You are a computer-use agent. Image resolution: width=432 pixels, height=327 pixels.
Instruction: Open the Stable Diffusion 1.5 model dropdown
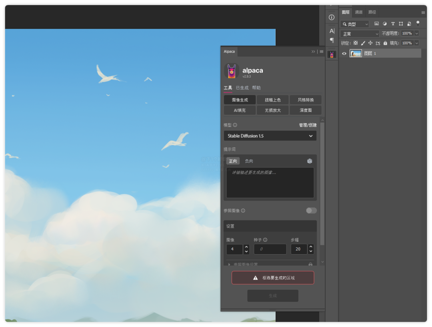[270, 136]
